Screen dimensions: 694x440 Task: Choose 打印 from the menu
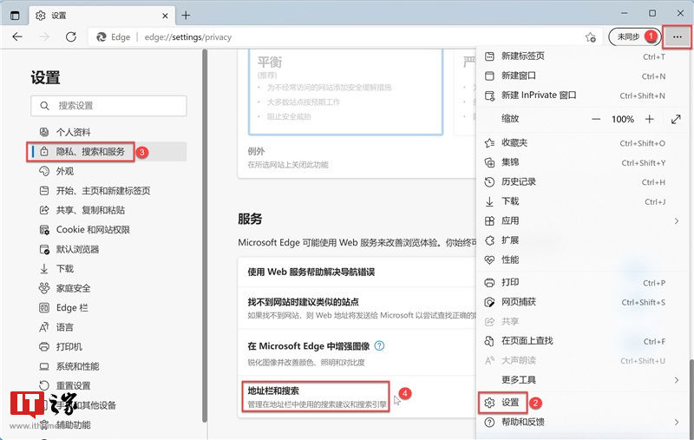583,282
